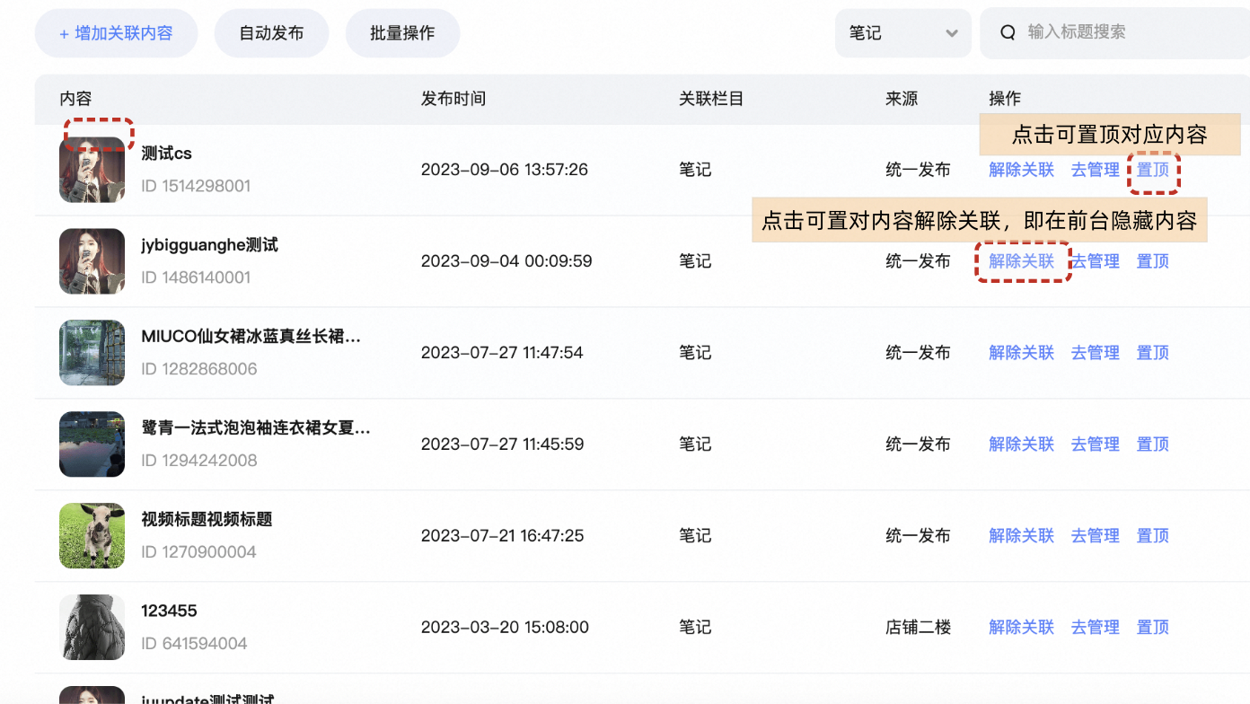Open thumbnail of 鹭青一法式 item
This screenshot has width=1250, height=704.
92,444
